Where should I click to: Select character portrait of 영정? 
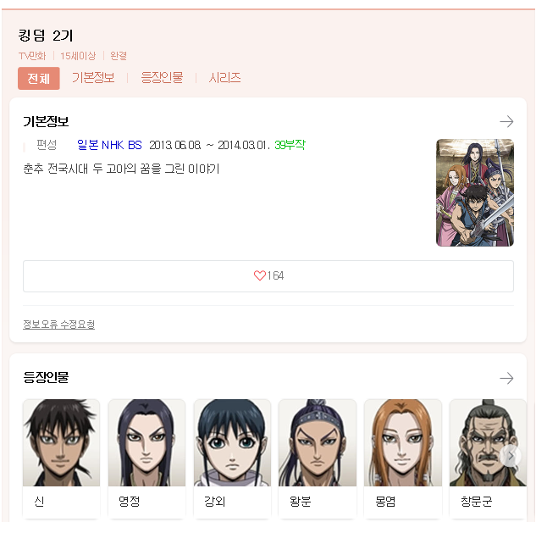[x=146, y=442]
